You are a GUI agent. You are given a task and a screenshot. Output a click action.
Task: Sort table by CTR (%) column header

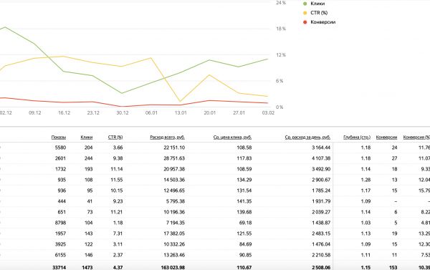[115, 138]
